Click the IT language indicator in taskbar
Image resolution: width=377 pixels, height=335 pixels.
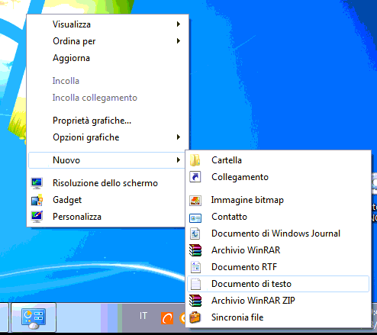click(143, 316)
